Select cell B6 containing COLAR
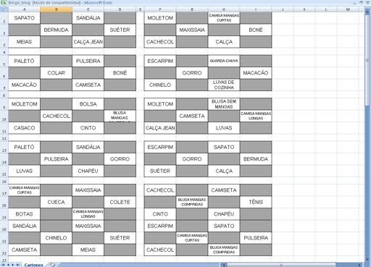 tap(56, 73)
